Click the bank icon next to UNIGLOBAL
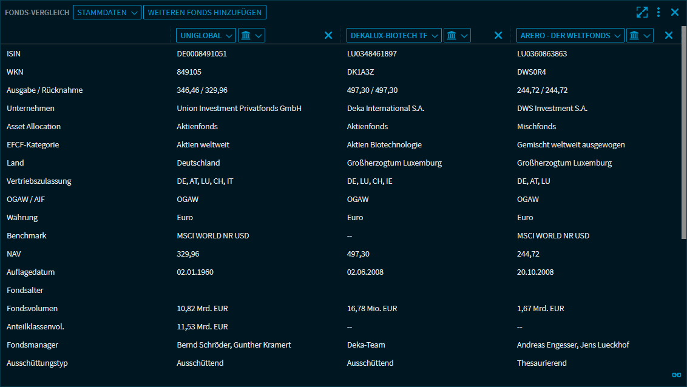Screen dimensions: 687x387 [x=251, y=36]
